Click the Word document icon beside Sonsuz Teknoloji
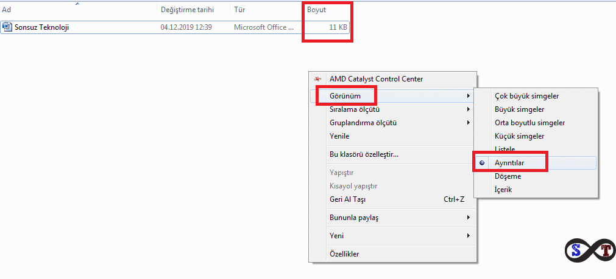 point(7,27)
